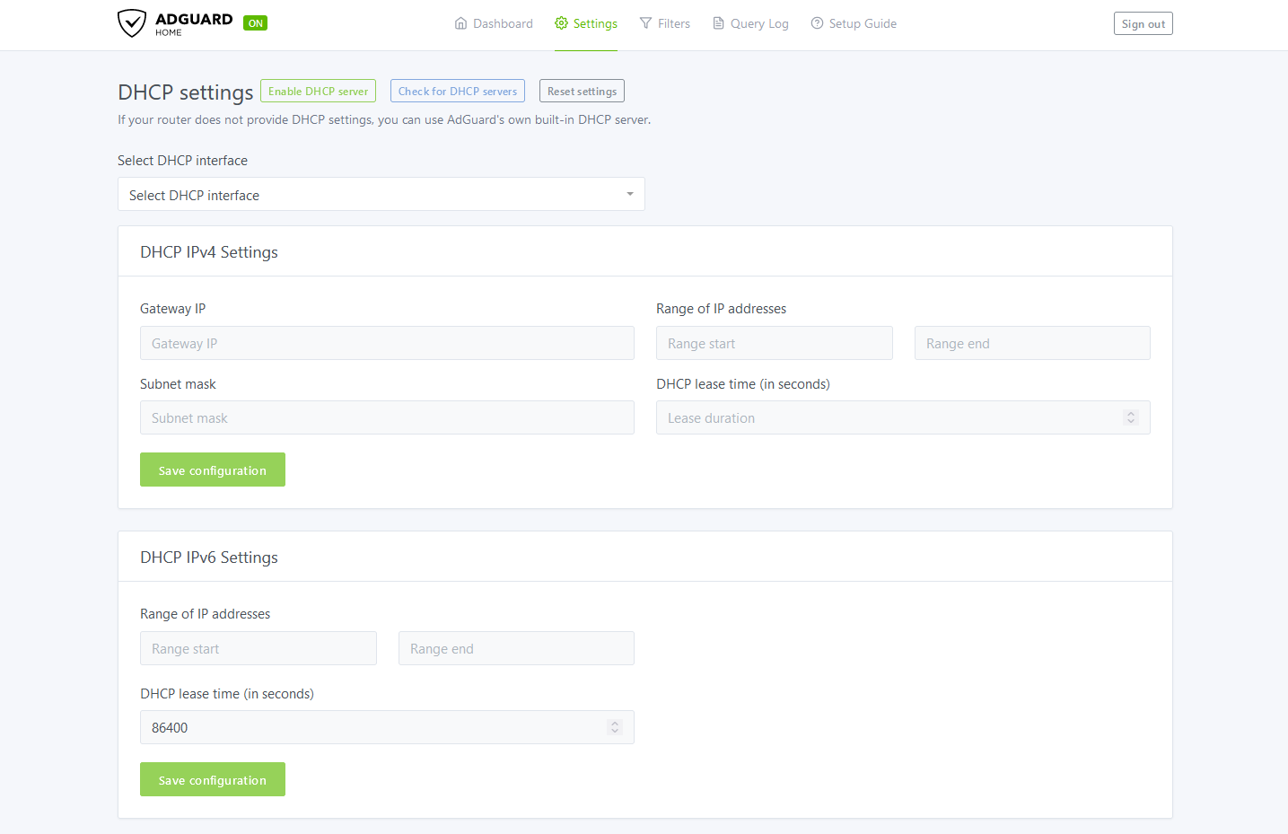Viewport: 1288px width, 834px height.
Task: Reset the DHCP settings
Action: (x=581, y=91)
